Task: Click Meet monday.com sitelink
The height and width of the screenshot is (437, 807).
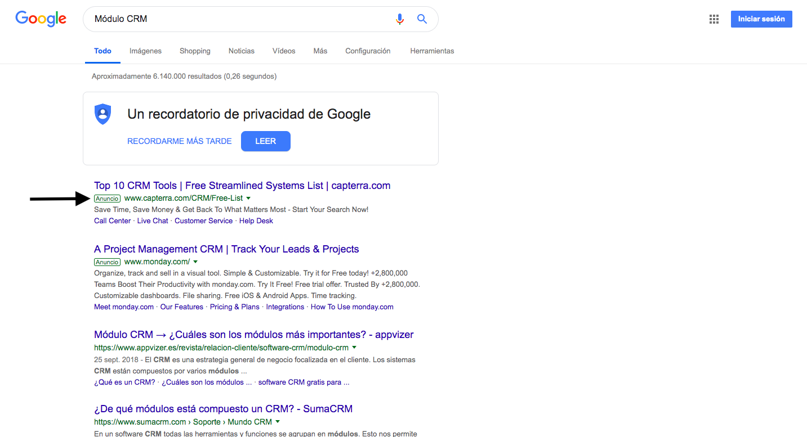Action: click(124, 307)
